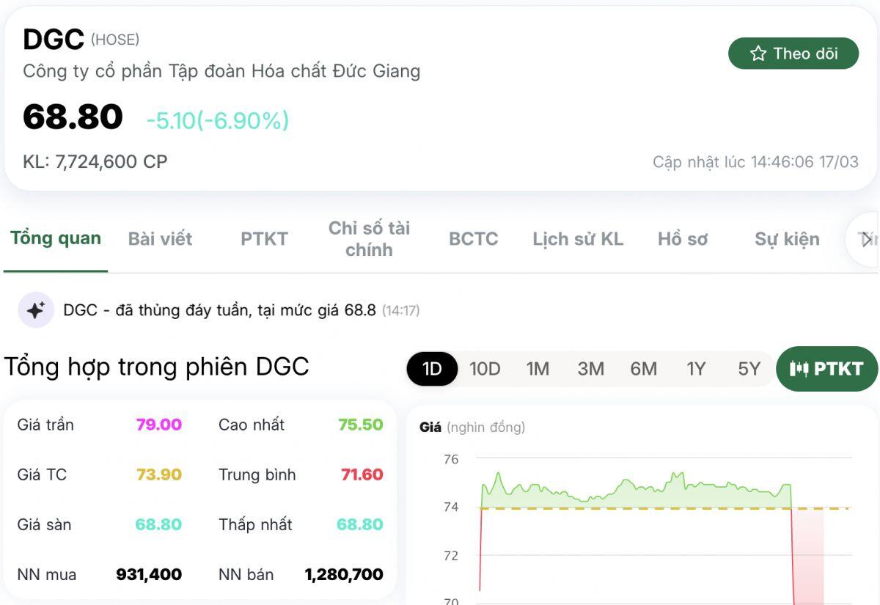Click the Giá (nghìn đồng) chart axis label
The image size is (880, 605).
[472, 427]
